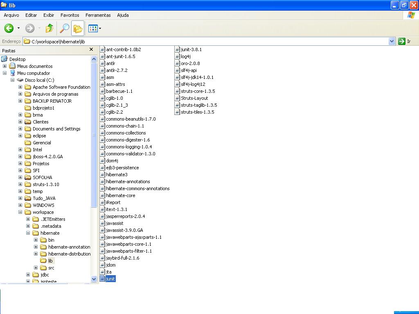Expand the Meus documentos node

(x=5, y=66)
